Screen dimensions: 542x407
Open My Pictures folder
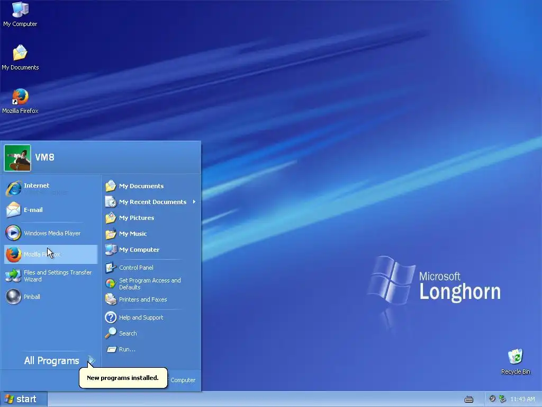coord(151,218)
